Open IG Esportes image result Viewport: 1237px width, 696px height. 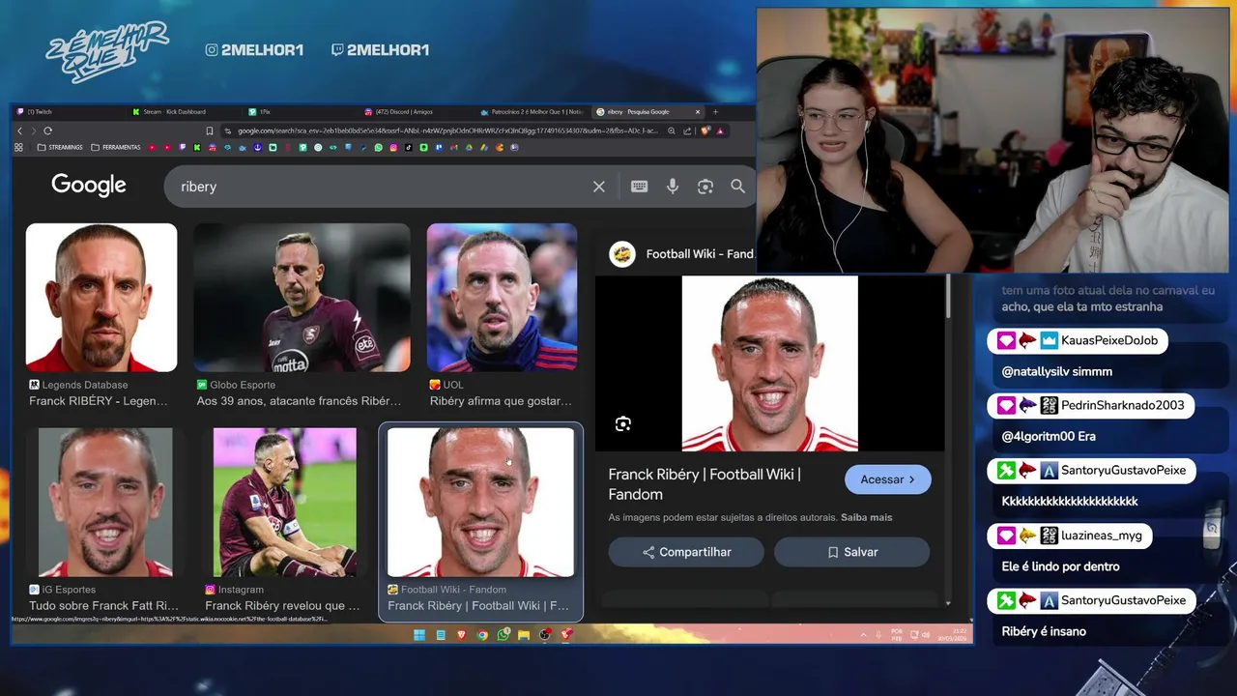(x=105, y=503)
